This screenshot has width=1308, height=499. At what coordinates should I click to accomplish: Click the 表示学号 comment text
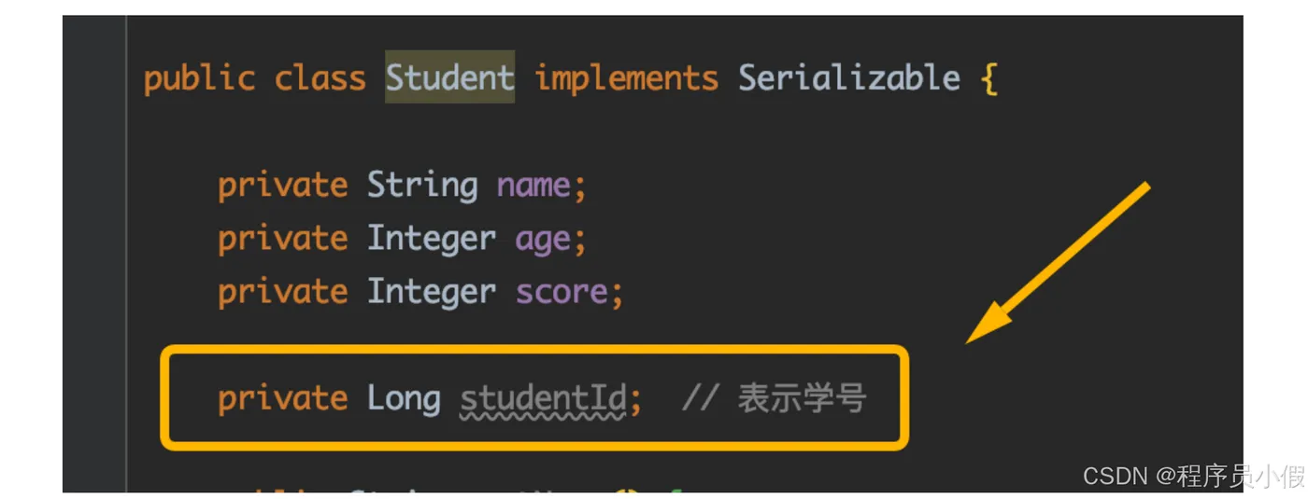point(803,398)
